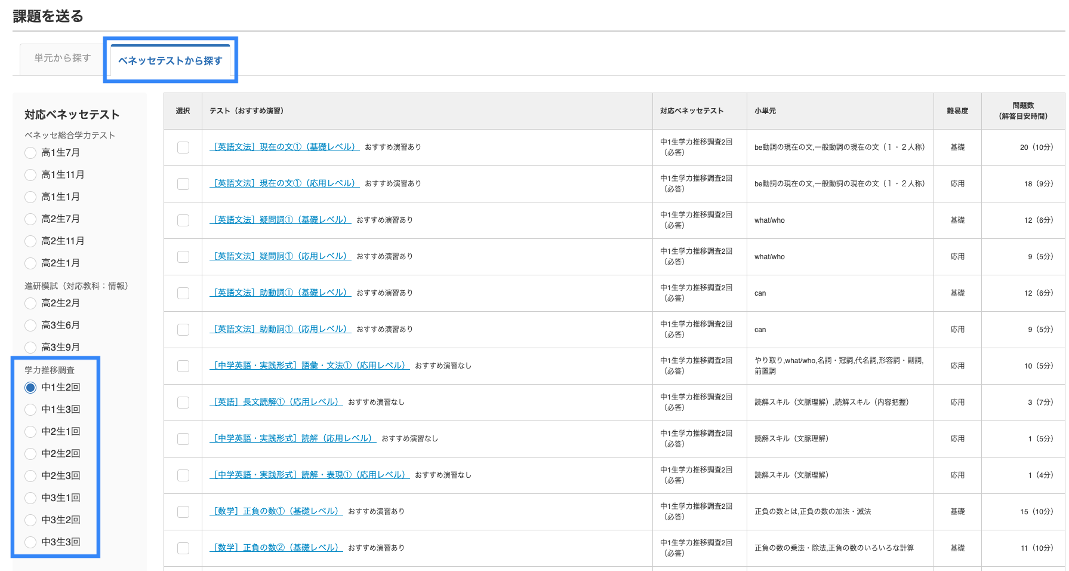Check the box for 読解・表現①（応用レベル）
This screenshot has width=1069, height=571.
tap(183, 475)
